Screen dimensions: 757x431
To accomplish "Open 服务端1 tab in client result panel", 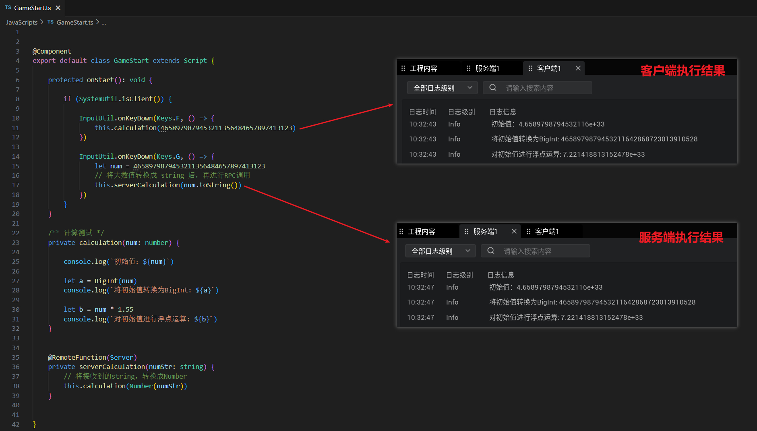I will 487,68.
